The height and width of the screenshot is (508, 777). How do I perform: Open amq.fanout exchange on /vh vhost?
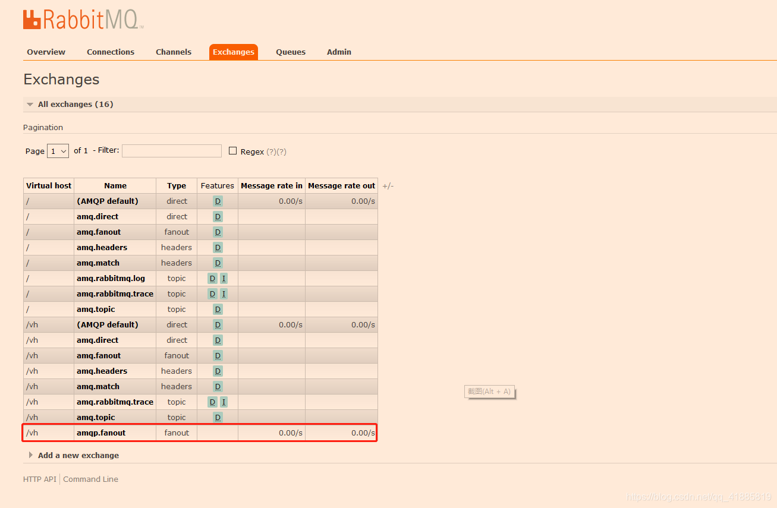coord(99,356)
